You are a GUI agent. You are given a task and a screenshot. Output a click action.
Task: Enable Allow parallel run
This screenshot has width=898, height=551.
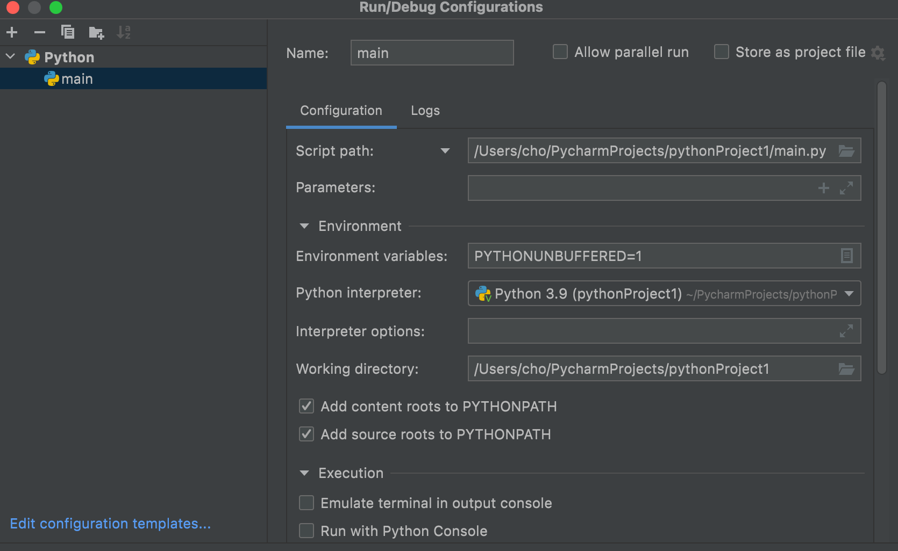point(560,52)
